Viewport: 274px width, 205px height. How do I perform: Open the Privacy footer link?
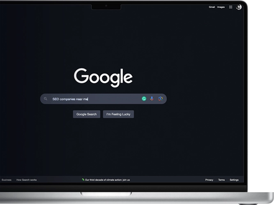point(209,180)
